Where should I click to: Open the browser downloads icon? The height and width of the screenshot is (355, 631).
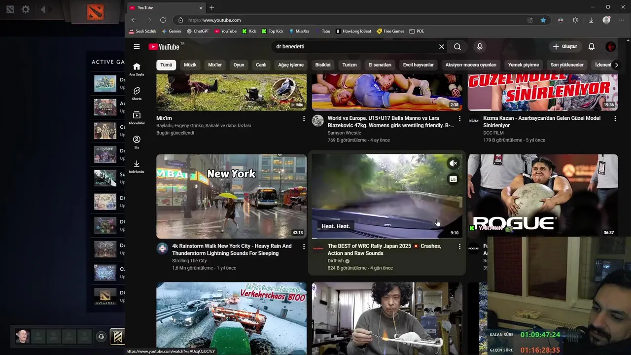pyautogui.click(x=591, y=20)
